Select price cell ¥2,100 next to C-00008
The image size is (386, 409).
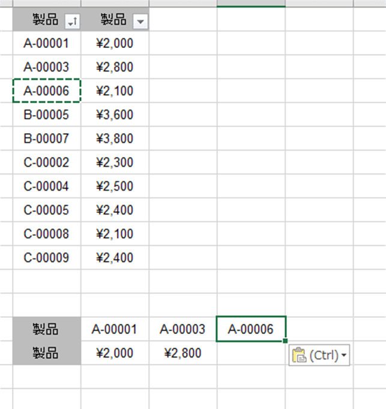[x=115, y=234]
